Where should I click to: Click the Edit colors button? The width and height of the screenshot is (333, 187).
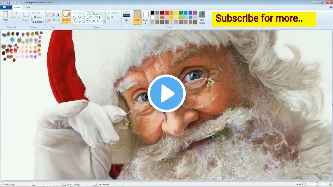click(x=202, y=18)
